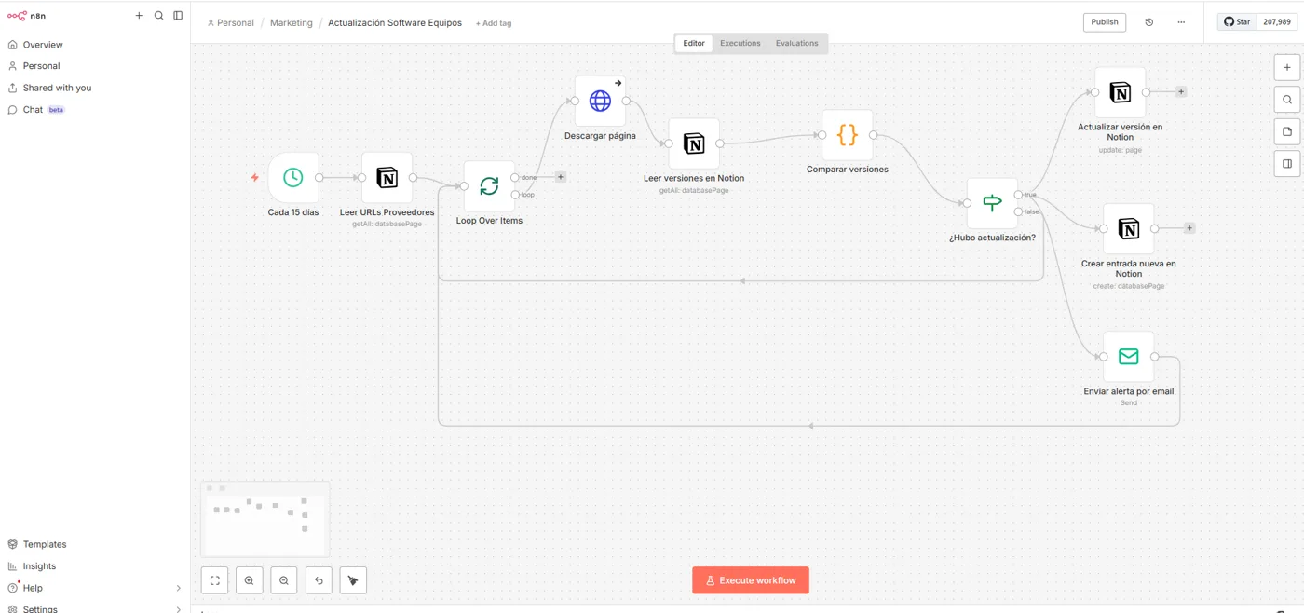
Task: Add node after Actualizar versión en Notion
Action: pos(1181,92)
